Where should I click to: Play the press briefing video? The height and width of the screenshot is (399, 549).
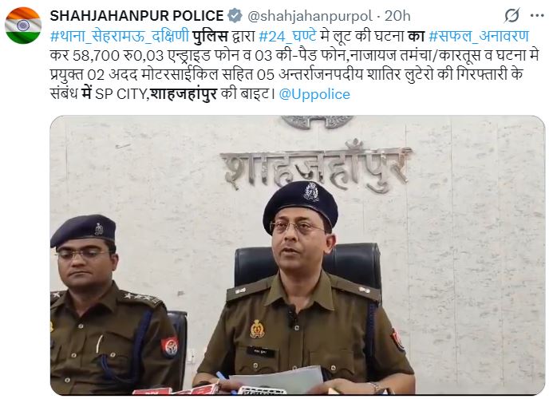tap(298, 255)
